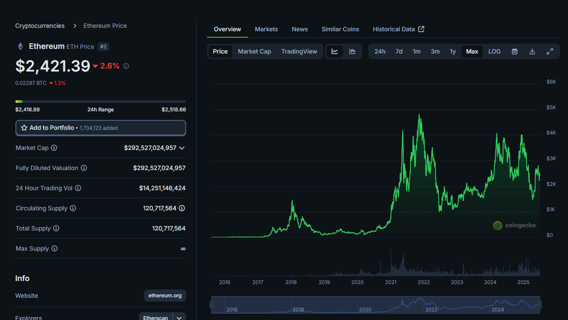
Task: Click the $2,518.66 range high value
Action: pos(174,110)
